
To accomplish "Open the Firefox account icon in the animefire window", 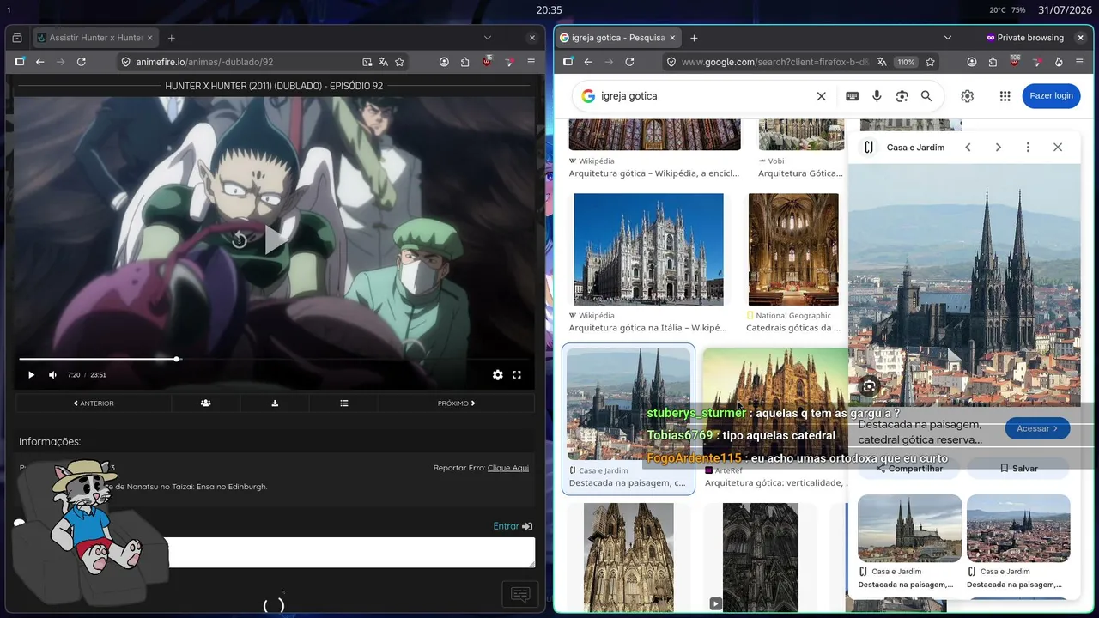I will click(444, 62).
